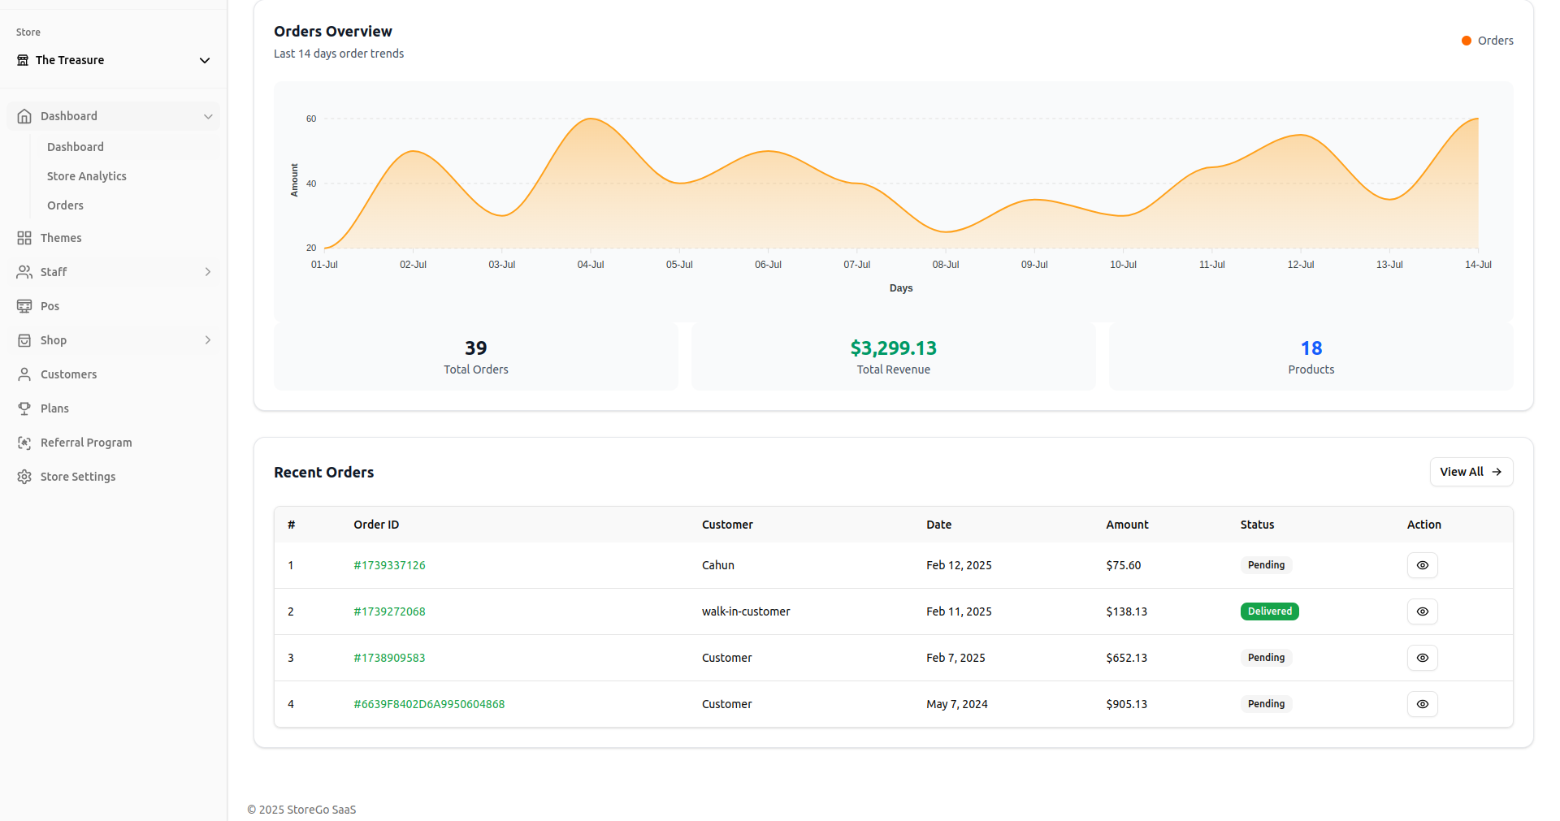Viewport: 1560px width, 821px height.
Task: Expand the Staff submenu chevron
Action: coord(208,272)
